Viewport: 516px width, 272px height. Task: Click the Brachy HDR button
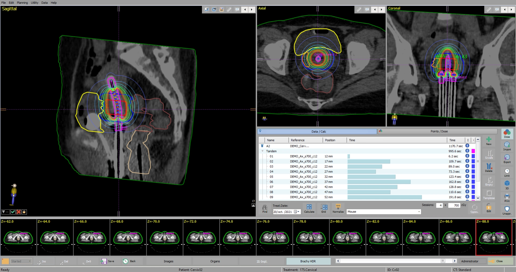click(308, 261)
